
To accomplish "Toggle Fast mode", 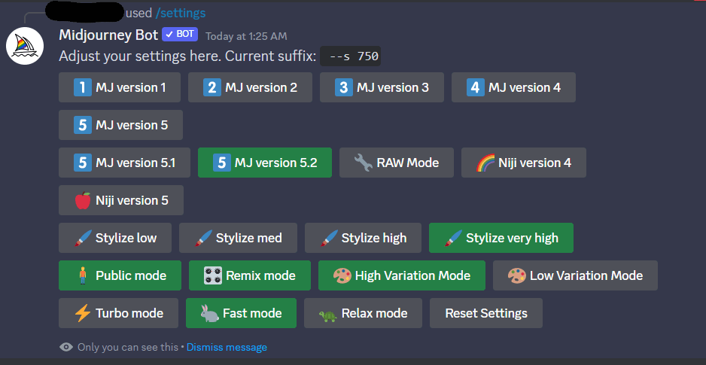I will (x=241, y=313).
